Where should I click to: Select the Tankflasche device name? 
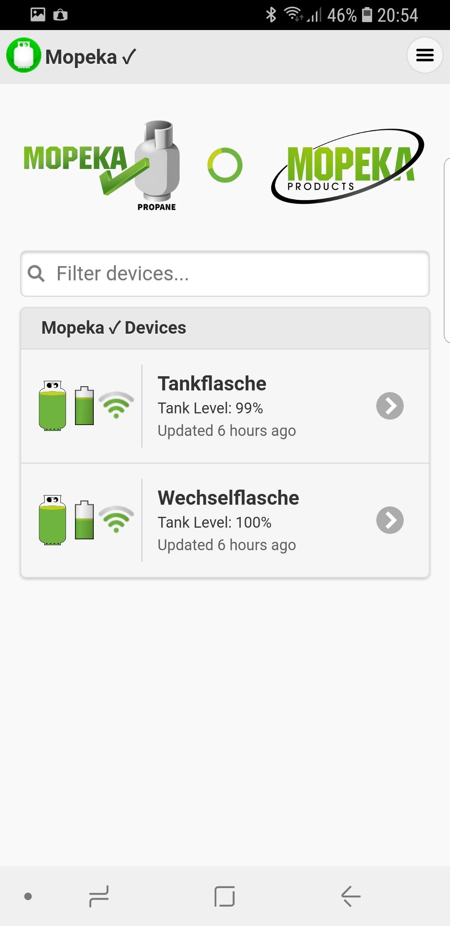click(x=212, y=383)
